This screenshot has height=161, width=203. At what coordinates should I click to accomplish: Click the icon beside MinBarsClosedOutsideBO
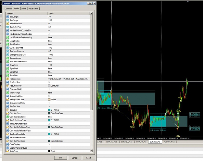click(8, 31)
